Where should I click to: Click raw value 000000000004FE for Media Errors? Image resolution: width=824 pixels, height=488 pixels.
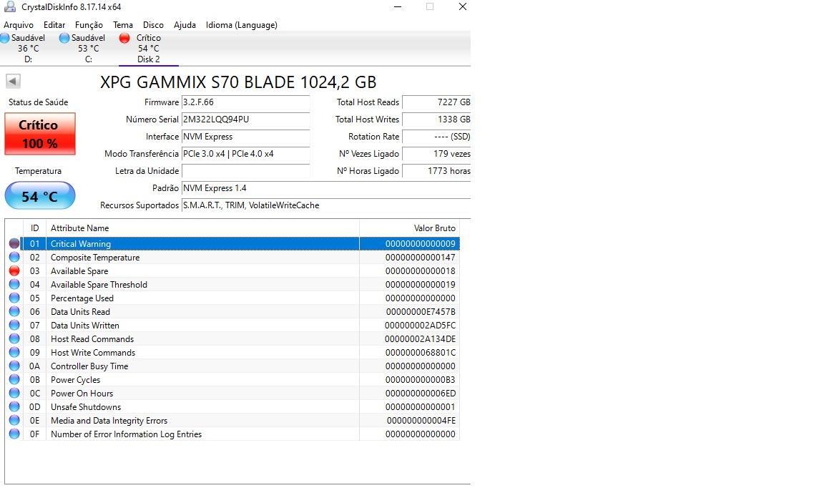421,421
